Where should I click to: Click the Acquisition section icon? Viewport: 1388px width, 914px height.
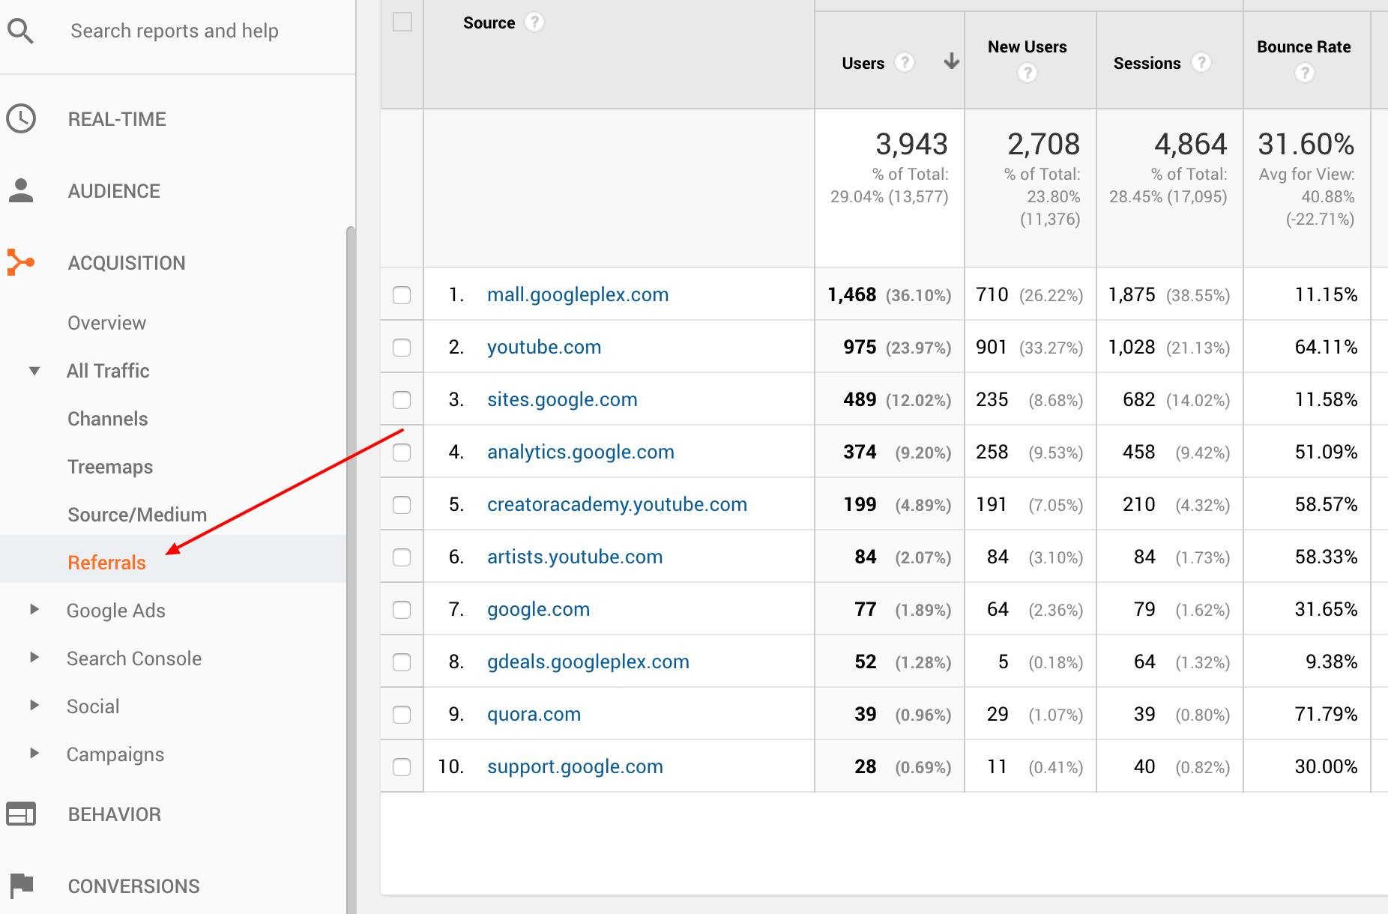click(21, 262)
